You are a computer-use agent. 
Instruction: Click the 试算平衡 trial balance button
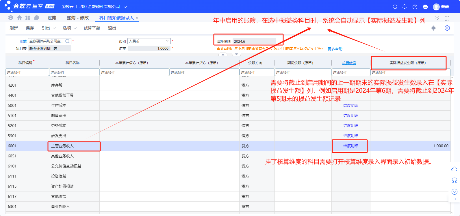pos(92,28)
